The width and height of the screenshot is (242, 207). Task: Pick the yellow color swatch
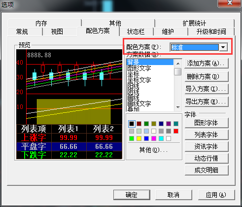click(139, 138)
